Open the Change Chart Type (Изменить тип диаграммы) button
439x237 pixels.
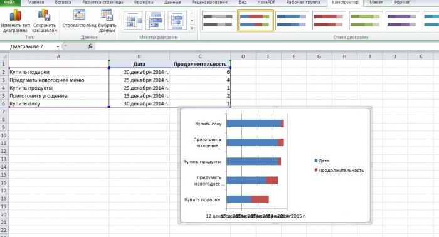click(15, 21)
